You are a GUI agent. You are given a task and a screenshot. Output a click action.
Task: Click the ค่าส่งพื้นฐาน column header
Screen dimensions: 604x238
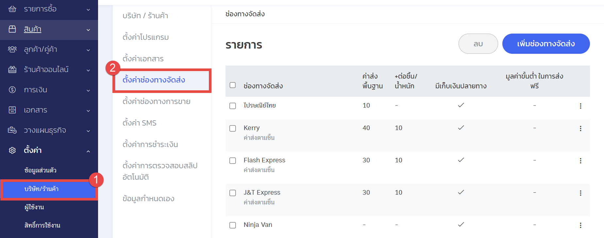coord(373,81)
